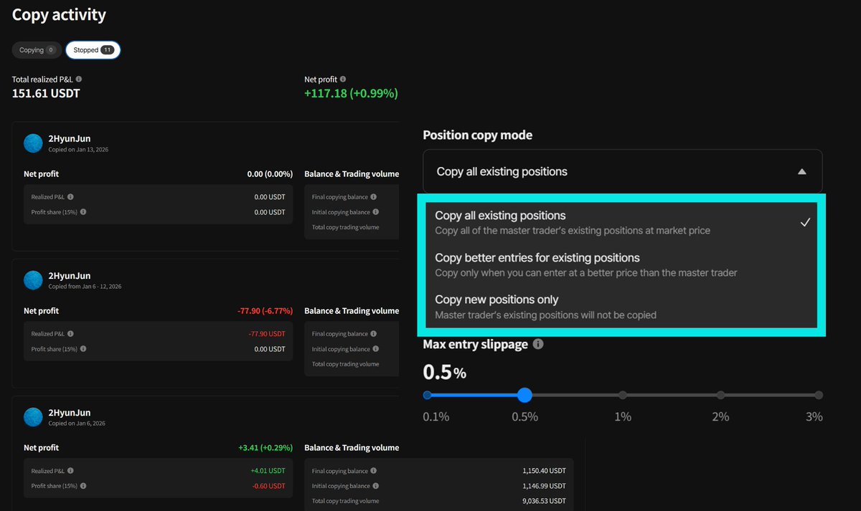The image size is (861, 511).
Task: Profit share info icon in Jan 6 - 12 card
Action: pos(83,349)
